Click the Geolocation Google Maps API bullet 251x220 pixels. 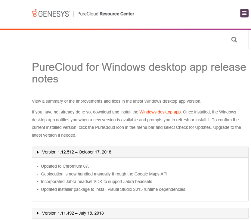(105, 174)
